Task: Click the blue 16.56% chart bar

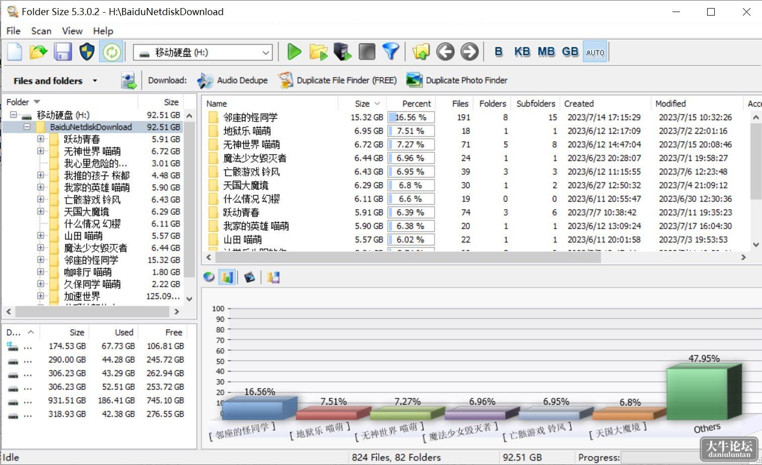Action: coord(260,408)
